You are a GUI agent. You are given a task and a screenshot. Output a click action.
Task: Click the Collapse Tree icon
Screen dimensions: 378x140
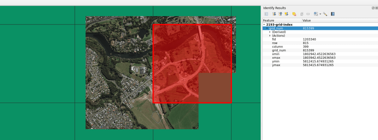(280, 14)
